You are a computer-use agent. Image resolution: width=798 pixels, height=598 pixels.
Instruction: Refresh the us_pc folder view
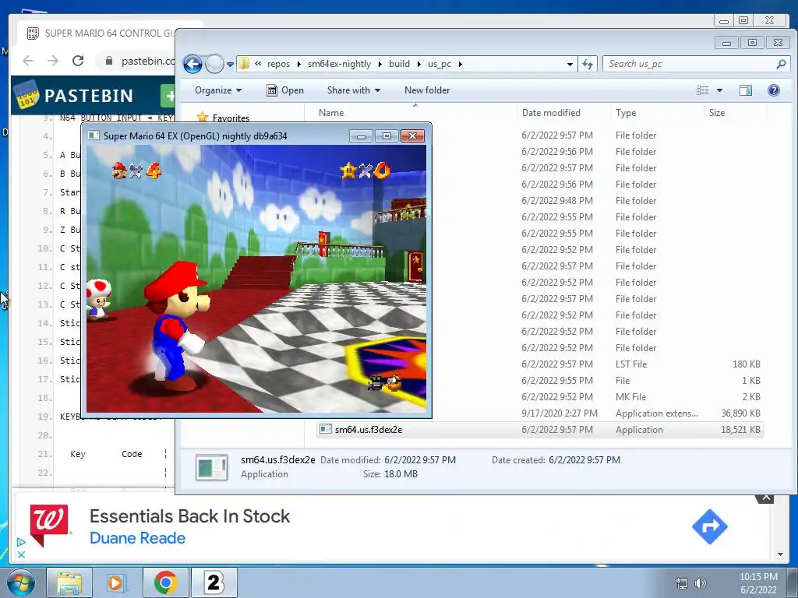tap(588, 64)
